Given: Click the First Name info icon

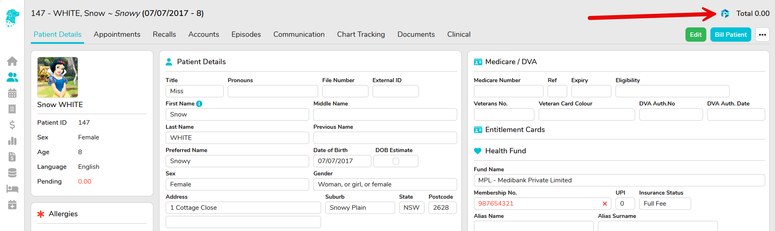Looking at the screenshot, I should 199,104.
